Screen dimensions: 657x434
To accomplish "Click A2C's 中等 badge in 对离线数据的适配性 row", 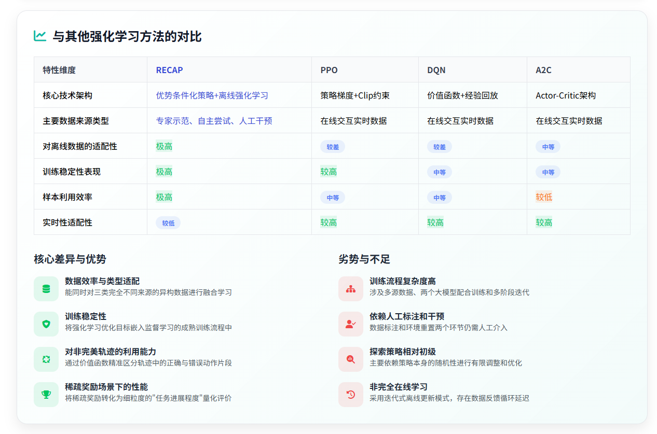I will (548, 147).
